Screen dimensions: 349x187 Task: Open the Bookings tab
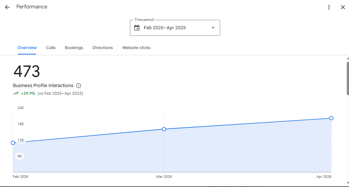(x=74, y=48)
